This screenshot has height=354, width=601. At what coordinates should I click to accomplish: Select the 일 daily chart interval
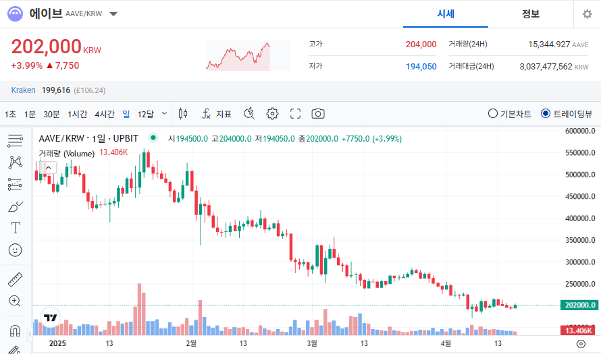coord(126,114)
